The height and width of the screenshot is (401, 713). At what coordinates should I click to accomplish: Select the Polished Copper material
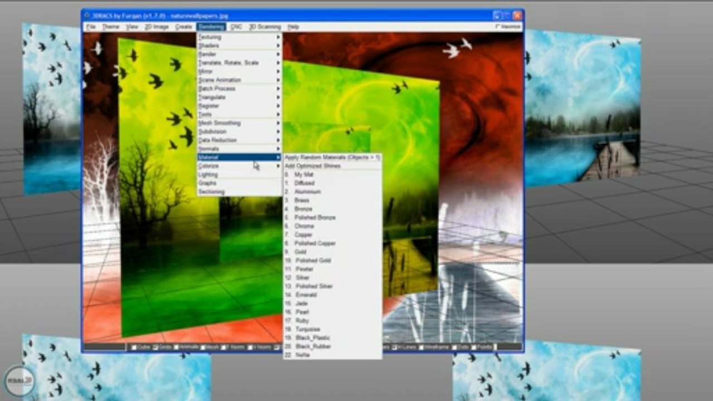click(332, 243)
